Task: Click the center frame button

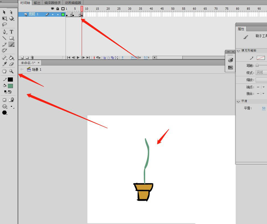Action: [x=94, y=58]
